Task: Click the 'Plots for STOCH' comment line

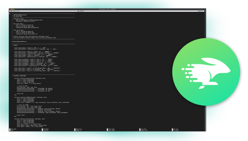Action: [x=23, y=105]
